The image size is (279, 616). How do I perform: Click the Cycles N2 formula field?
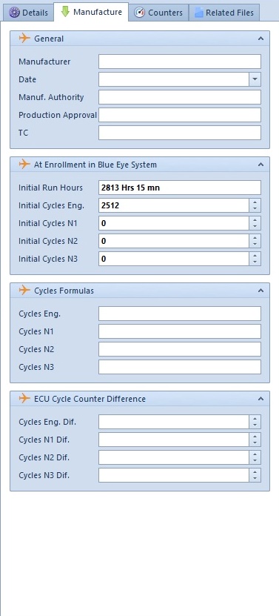coord(180,349)
